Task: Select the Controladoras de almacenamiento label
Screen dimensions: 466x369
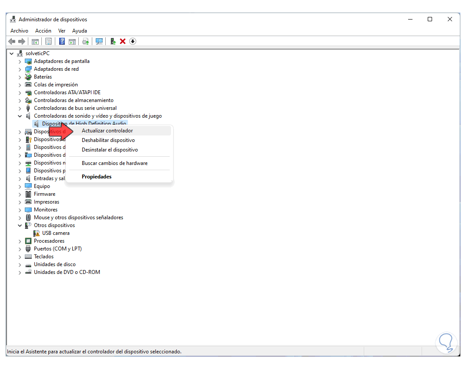Action: click(74, 100)
